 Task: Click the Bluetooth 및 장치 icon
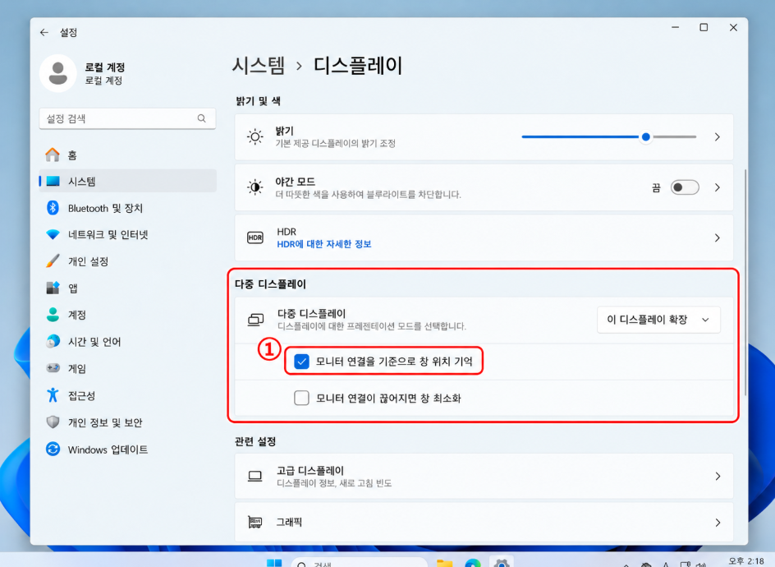coord(53,208)
